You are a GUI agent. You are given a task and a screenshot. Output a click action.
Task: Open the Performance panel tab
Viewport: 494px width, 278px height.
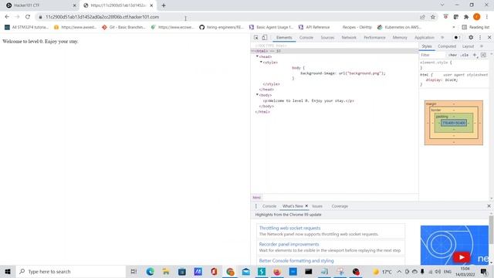[374, 38]
